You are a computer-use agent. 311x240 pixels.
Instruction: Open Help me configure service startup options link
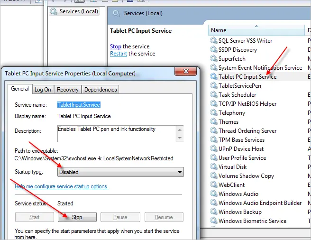click(x=62, y=186)
